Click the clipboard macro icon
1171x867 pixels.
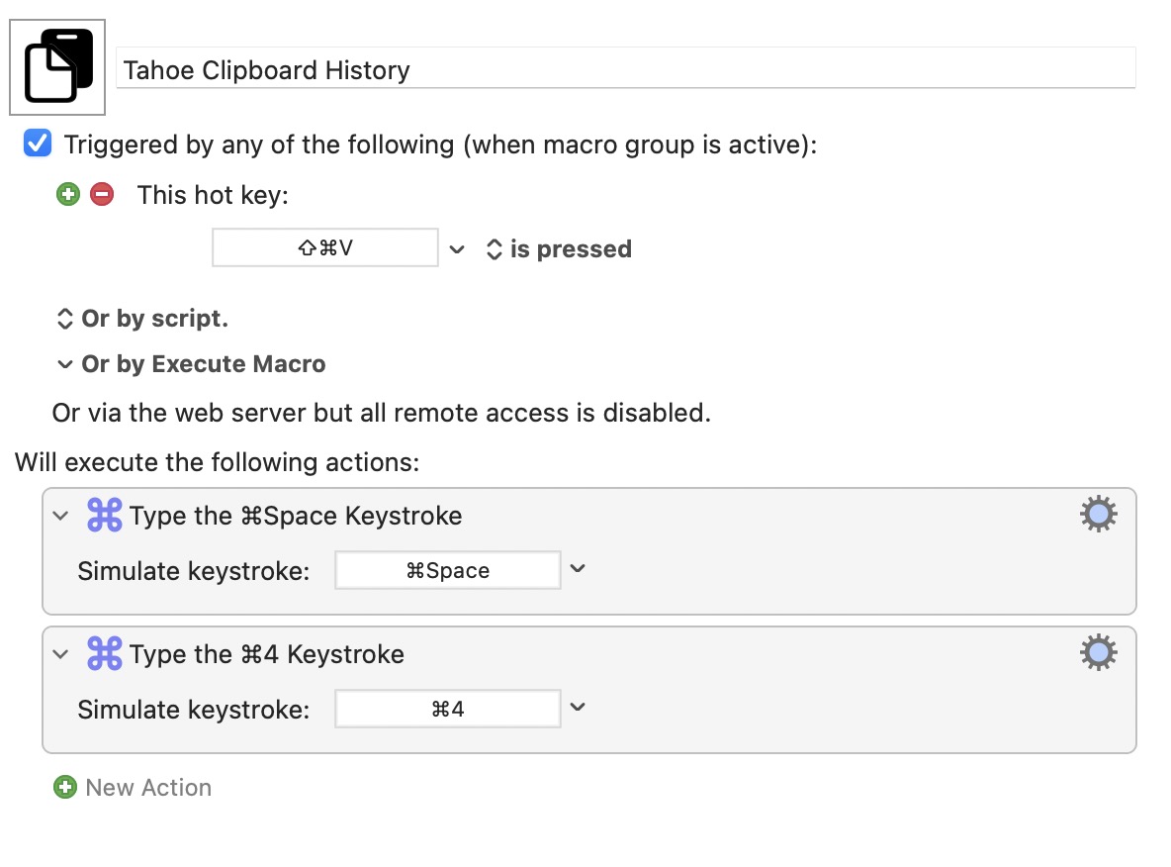coord(57,66)
